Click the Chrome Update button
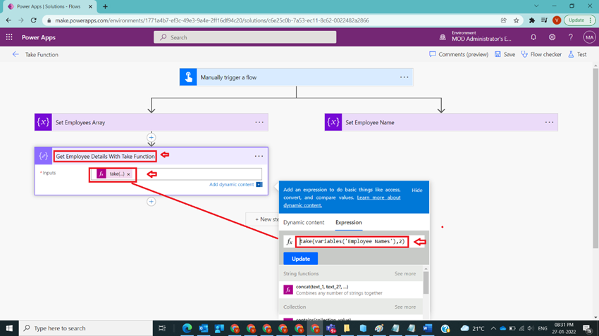Image resolution: width=599 pixels, height=336 pixels. click(x=579, y=20)
